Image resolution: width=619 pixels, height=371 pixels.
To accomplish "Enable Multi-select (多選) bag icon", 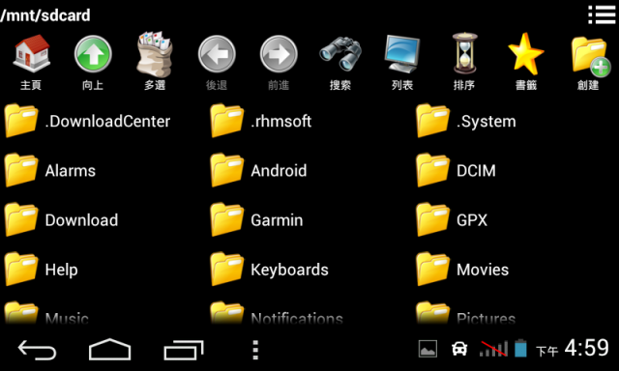I will pos(155,53).
